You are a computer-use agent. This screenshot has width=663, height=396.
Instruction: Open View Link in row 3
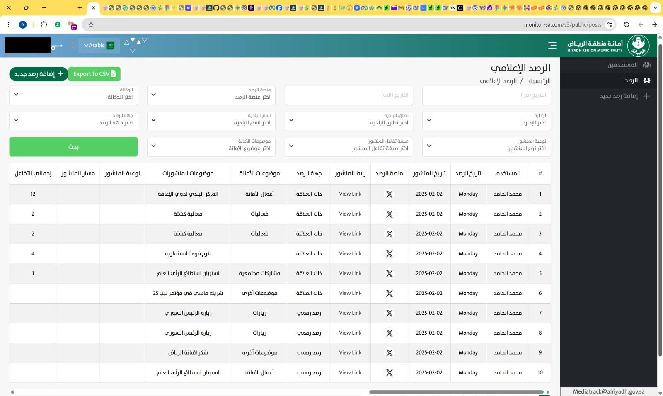point(350,234)
